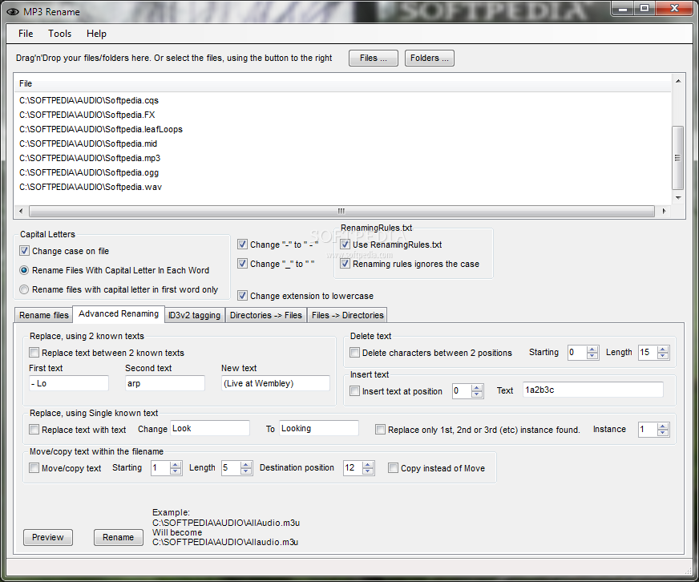Click the Change field containing Look

[210, 428]
